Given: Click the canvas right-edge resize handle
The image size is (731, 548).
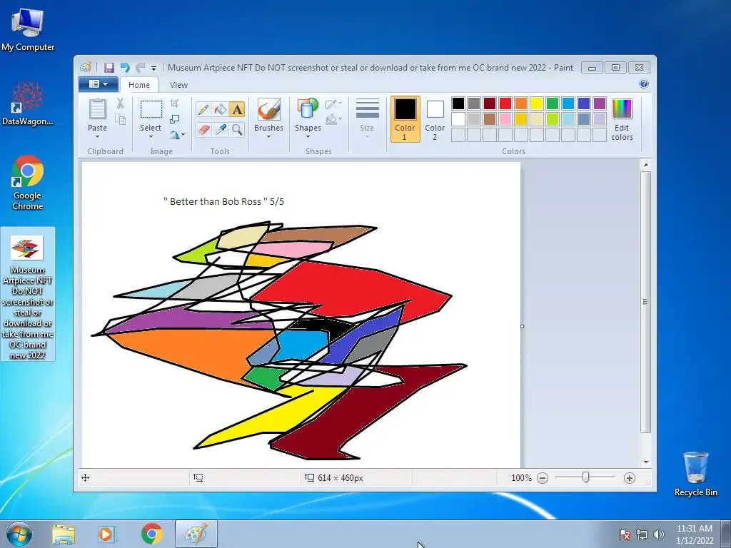Looking at the screenshot, I should (x=522, y=326).
